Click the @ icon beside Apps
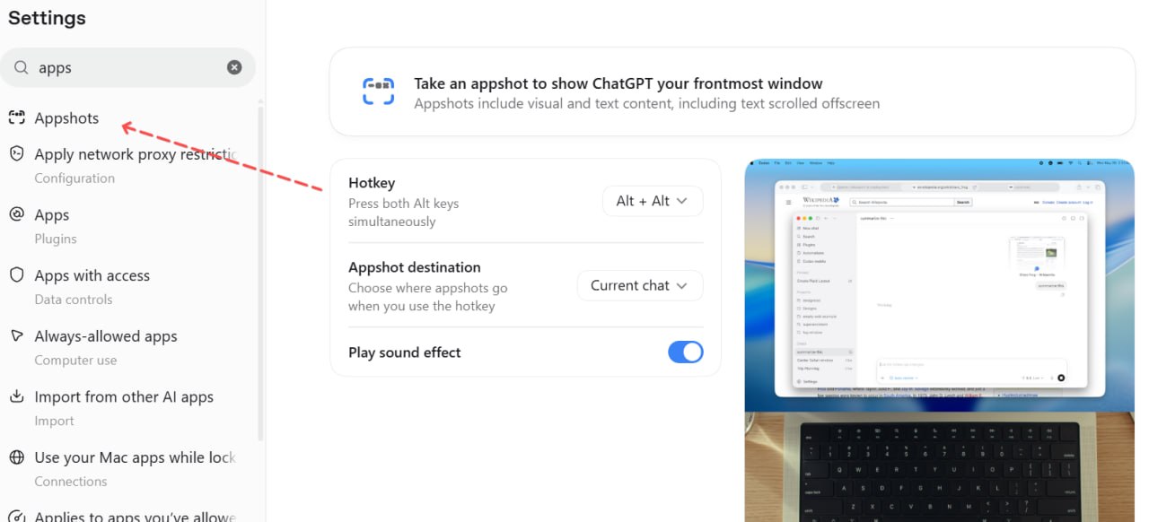The height and width of the screenshot is (522, 1149). tap(16, 214)
